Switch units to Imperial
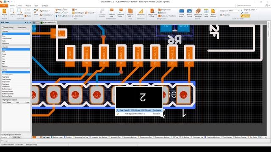Screen dimensions: 271x152 point(246,16)
